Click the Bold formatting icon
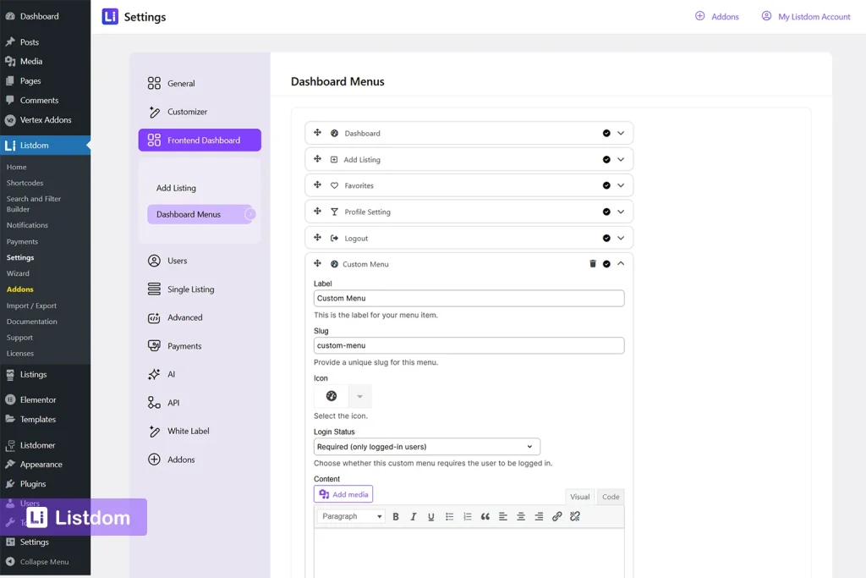Screen dimensions: 866x578 coord(396,516)
